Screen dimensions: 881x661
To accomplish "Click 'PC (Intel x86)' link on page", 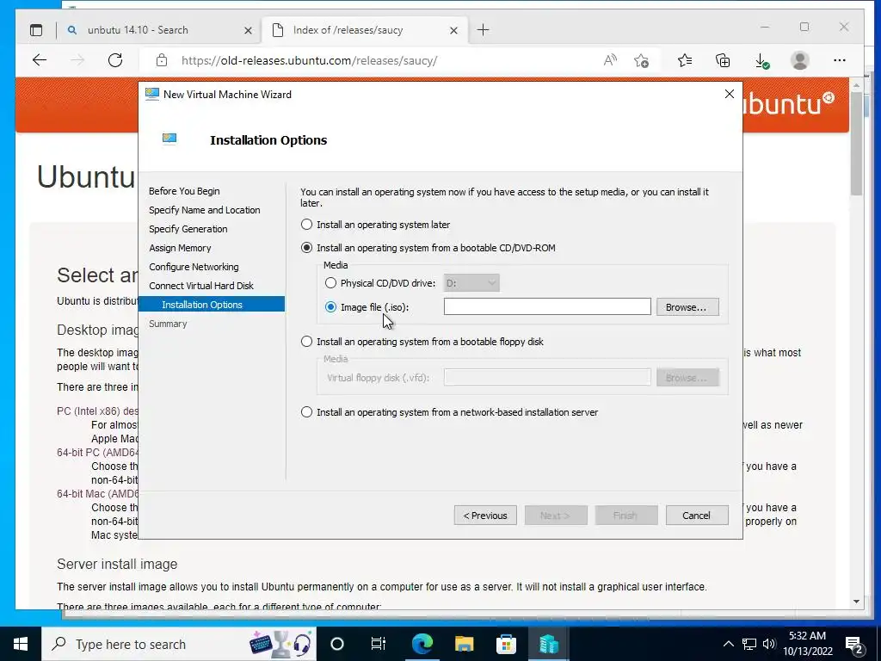I will coord(96,411).
